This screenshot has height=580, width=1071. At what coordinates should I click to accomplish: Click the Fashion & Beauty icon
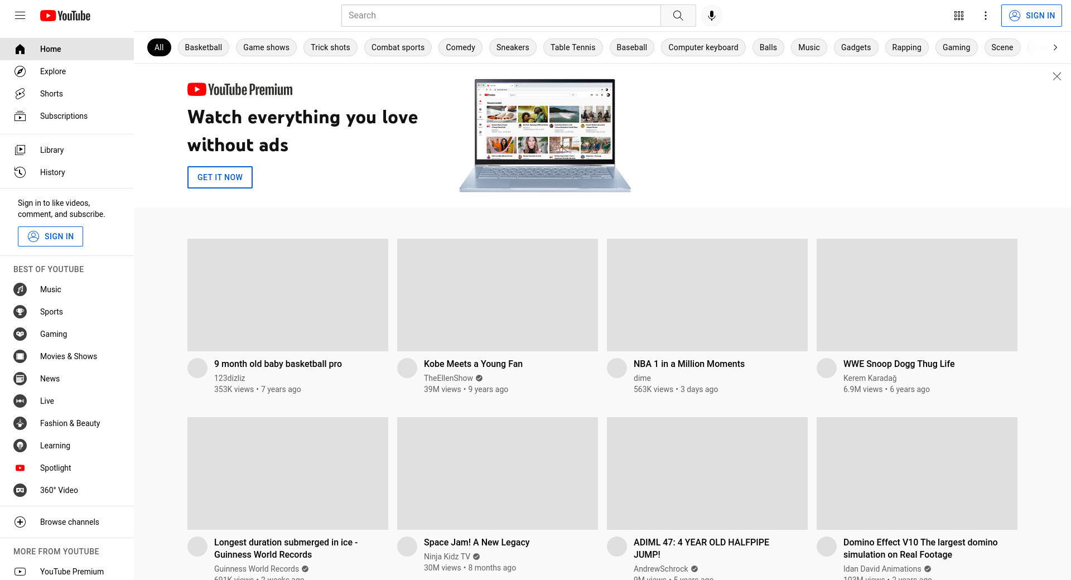point(20,423)
